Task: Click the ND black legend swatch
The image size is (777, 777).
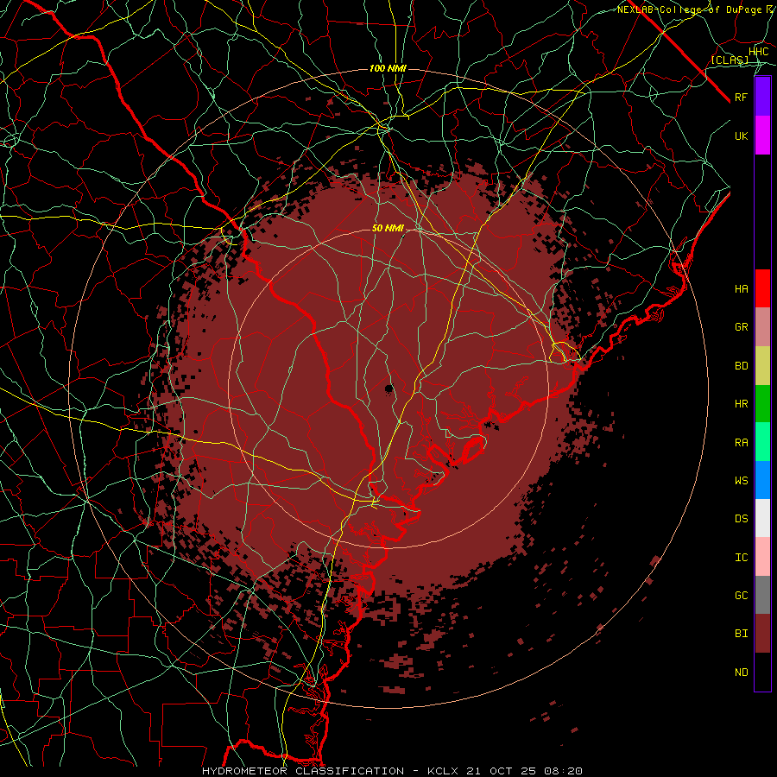Action: point(762,672)
